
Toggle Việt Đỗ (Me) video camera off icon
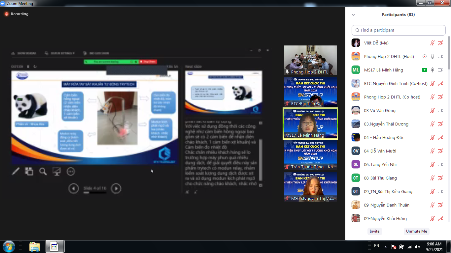tap(440, 43)
